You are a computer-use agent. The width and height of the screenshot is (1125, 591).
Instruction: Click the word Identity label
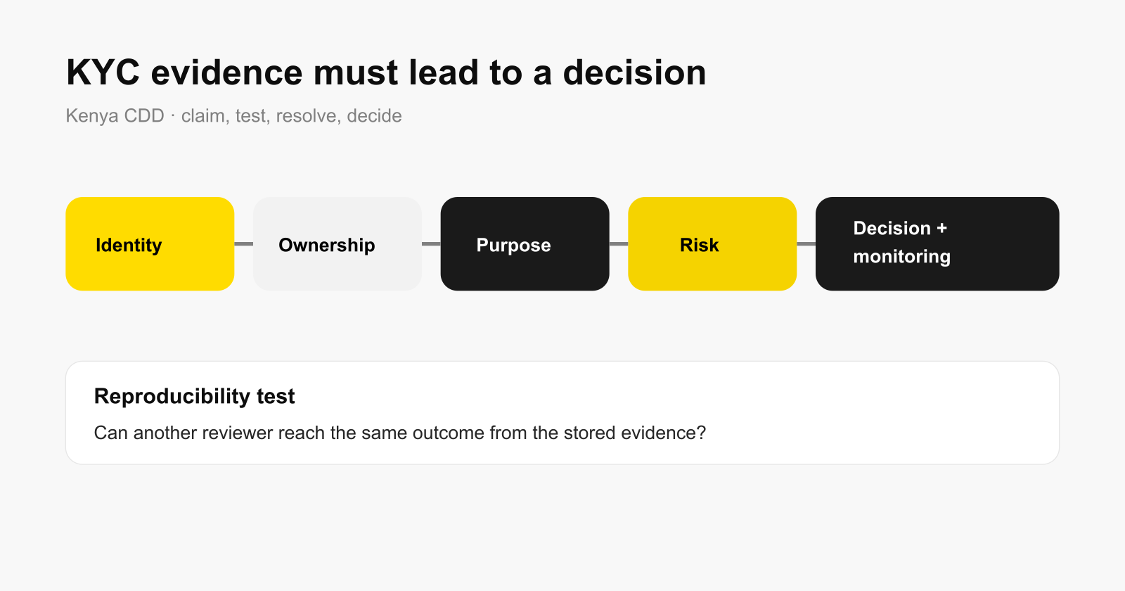[x=129, y=246]
